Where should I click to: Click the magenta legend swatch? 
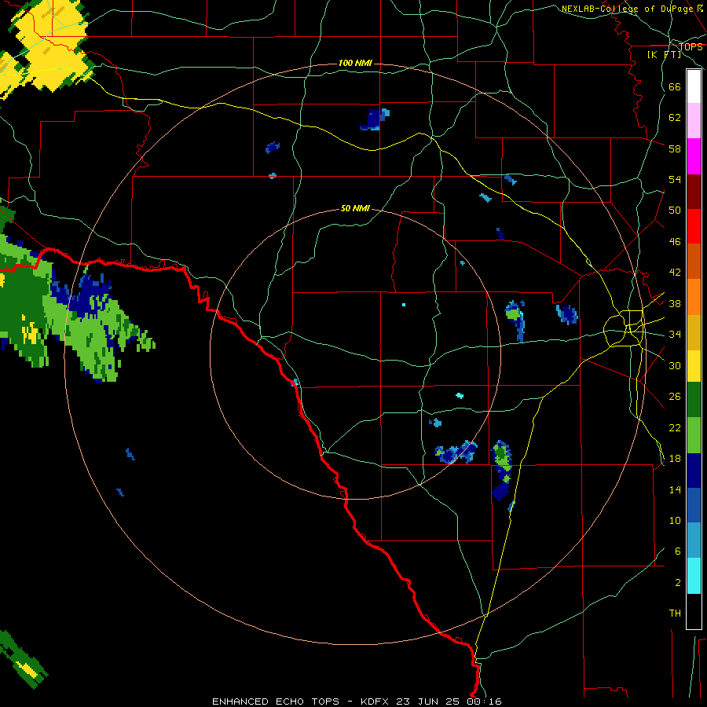(x=694, y=156)
